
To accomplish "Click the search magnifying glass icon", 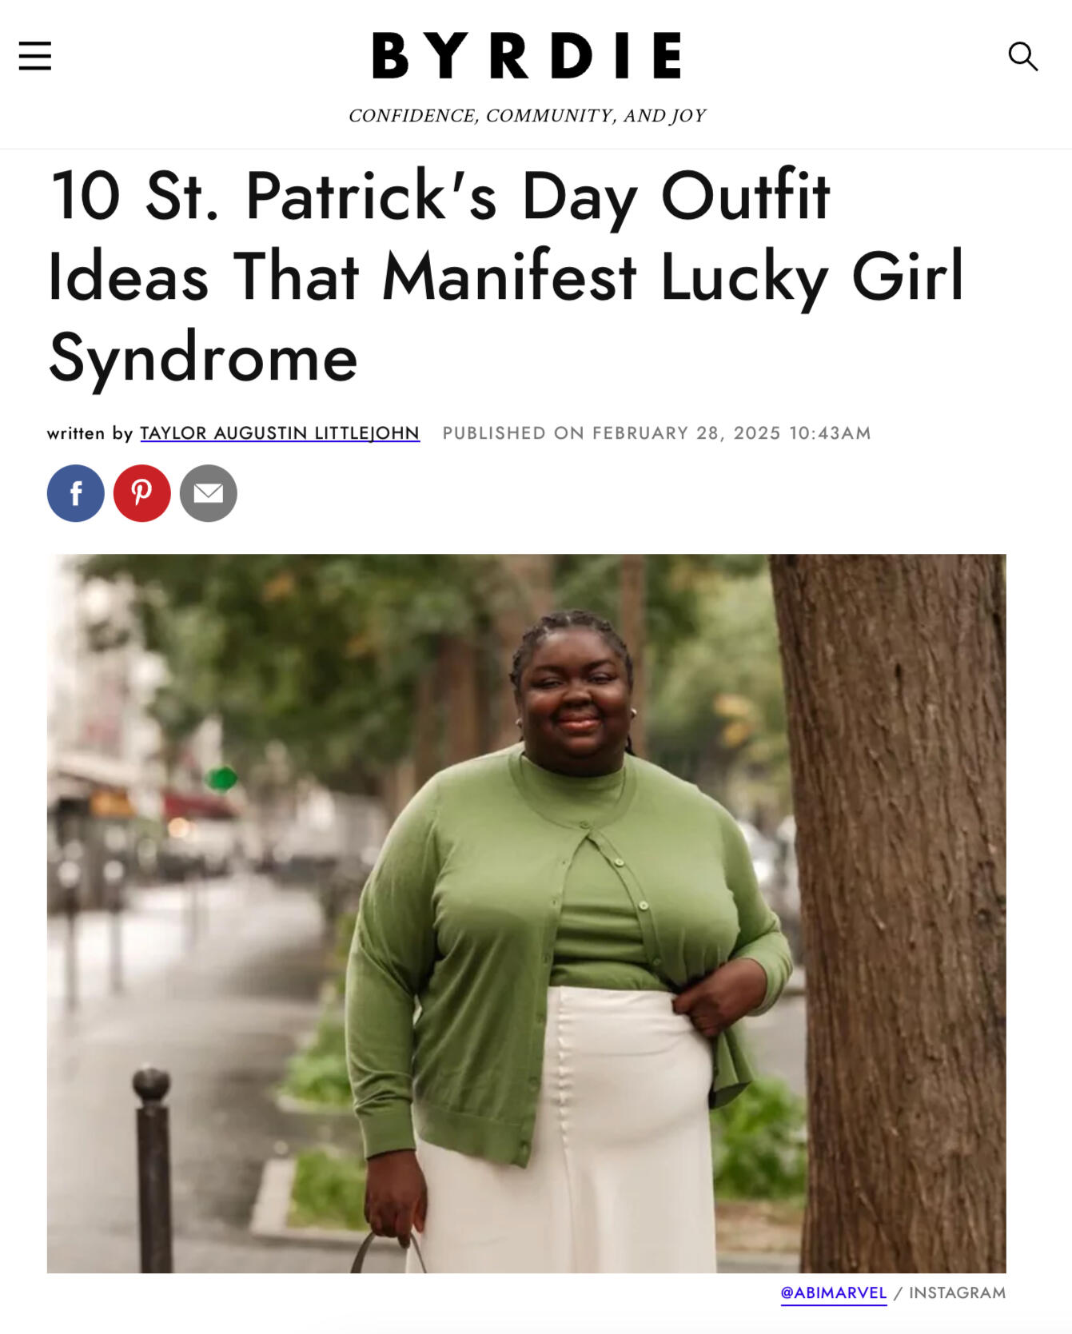I will (1022, 56).
